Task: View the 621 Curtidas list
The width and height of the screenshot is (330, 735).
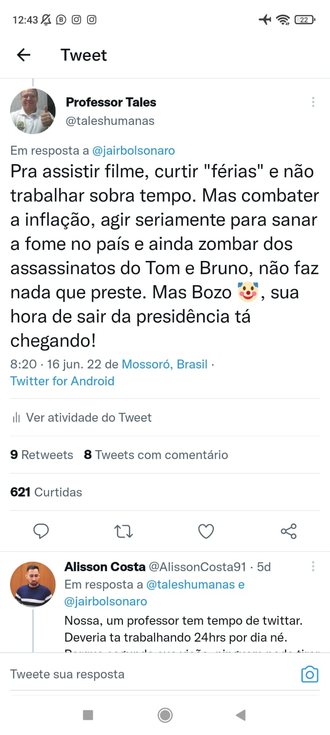Action: [46, 492]
